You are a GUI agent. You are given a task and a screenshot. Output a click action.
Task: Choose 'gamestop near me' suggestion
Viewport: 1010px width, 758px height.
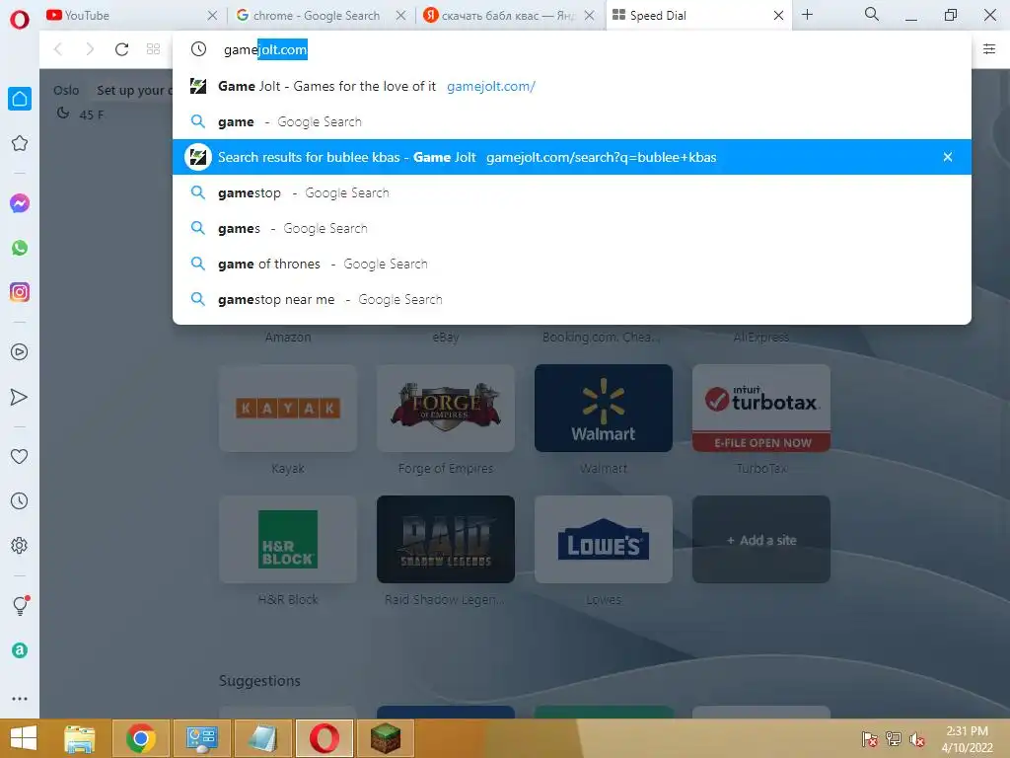tap(572, 299)
